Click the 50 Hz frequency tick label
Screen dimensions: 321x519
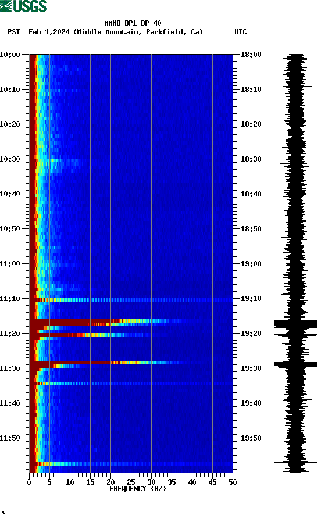[x=233, y=482]
